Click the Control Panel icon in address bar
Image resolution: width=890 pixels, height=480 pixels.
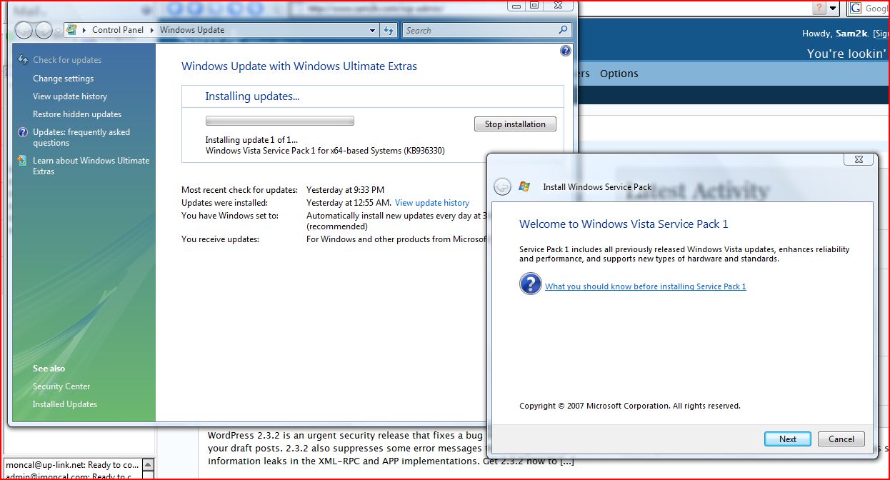click(x=71, y=30)
